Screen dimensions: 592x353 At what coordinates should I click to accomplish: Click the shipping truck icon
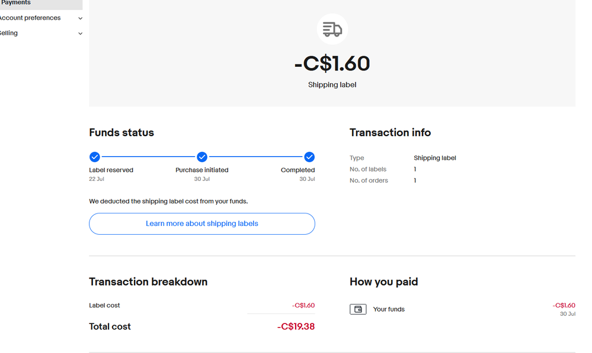(x=332, y=29)
